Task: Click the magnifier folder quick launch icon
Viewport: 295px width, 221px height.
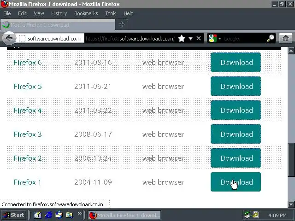Action: pos(70,215)
